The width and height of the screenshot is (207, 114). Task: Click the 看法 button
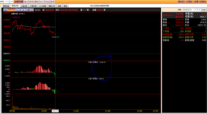point(26,2)
